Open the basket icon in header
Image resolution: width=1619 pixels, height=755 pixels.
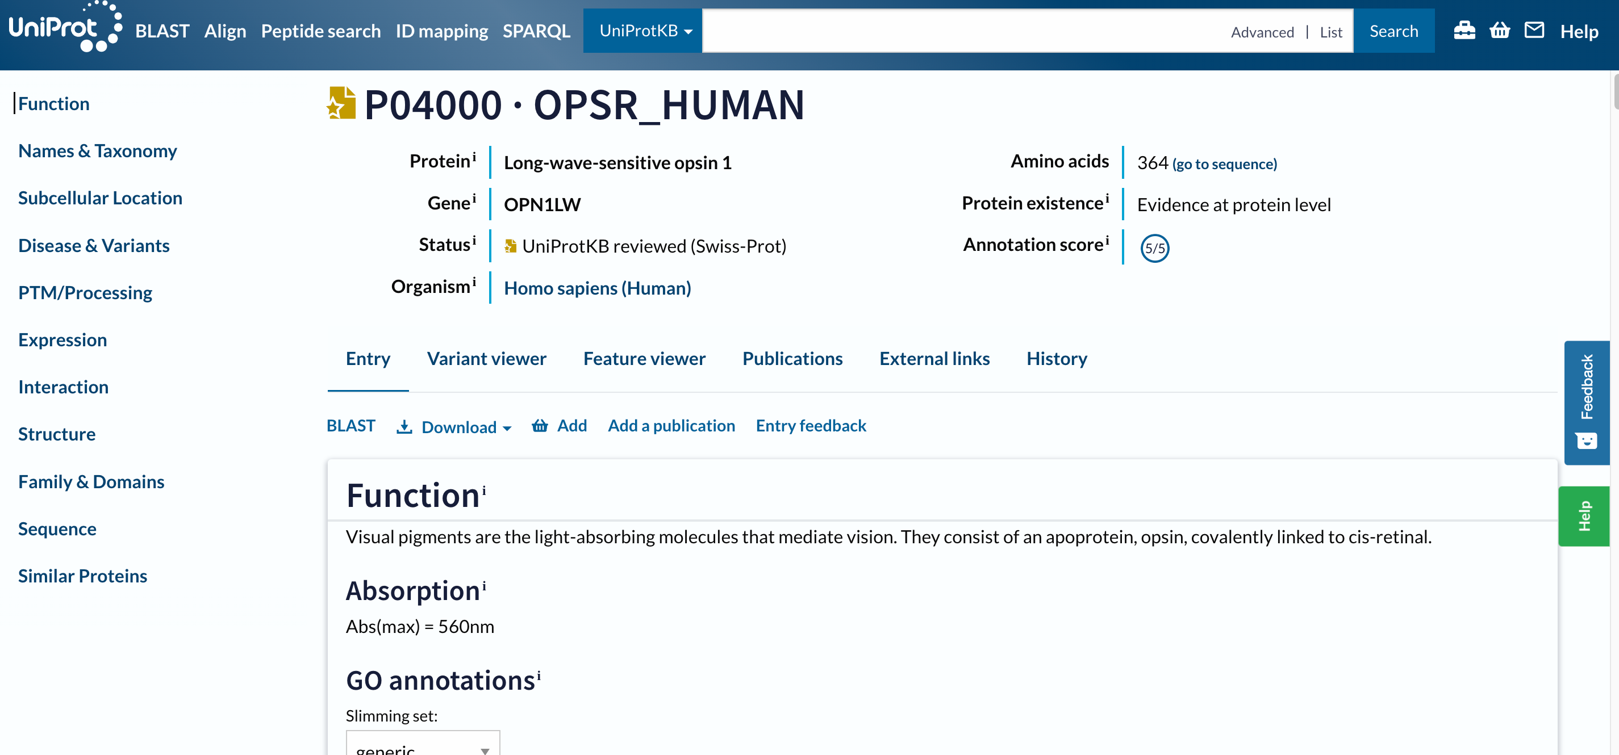tap(1500, 30)
